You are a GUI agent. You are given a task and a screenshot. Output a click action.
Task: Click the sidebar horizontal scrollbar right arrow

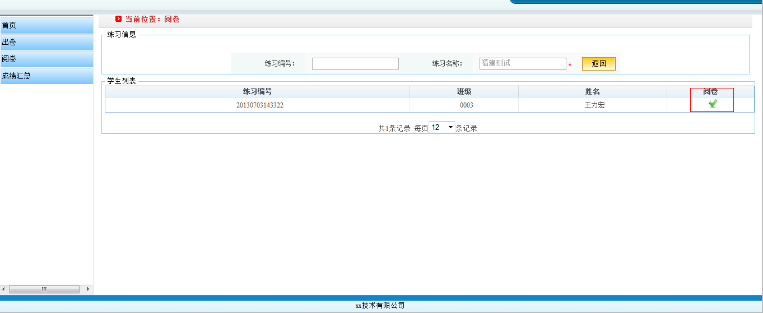click(88, 289)
